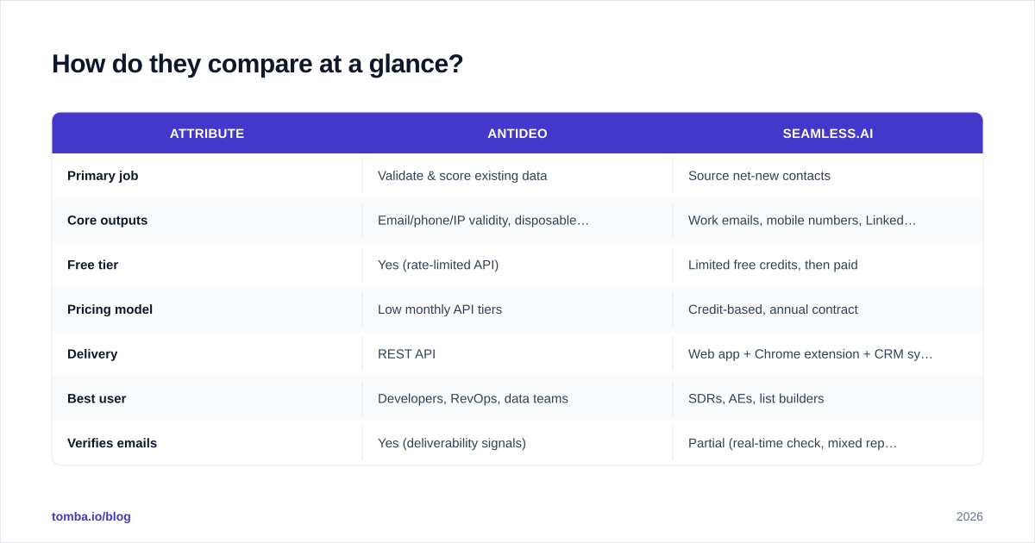The width and height of the screenshot is (1035, 543).
Task: Click the 'Web app + Chrome extension + CRM sy…' cell
Action: pos(811,354)
